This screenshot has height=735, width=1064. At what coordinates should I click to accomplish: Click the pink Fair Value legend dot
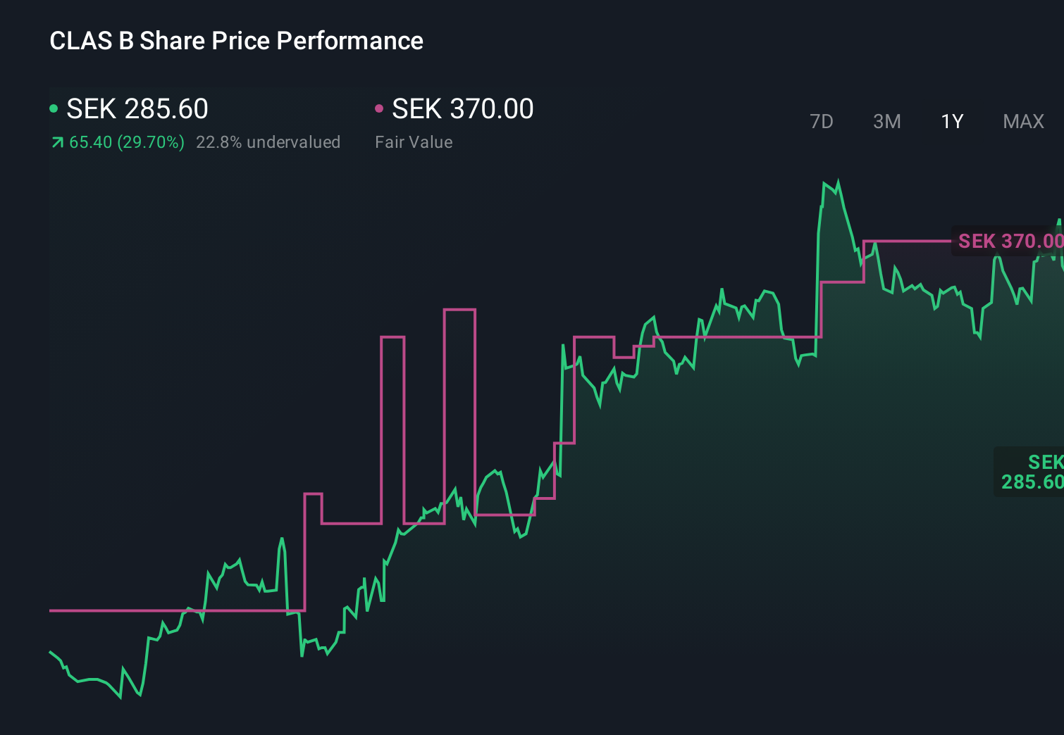380,108
